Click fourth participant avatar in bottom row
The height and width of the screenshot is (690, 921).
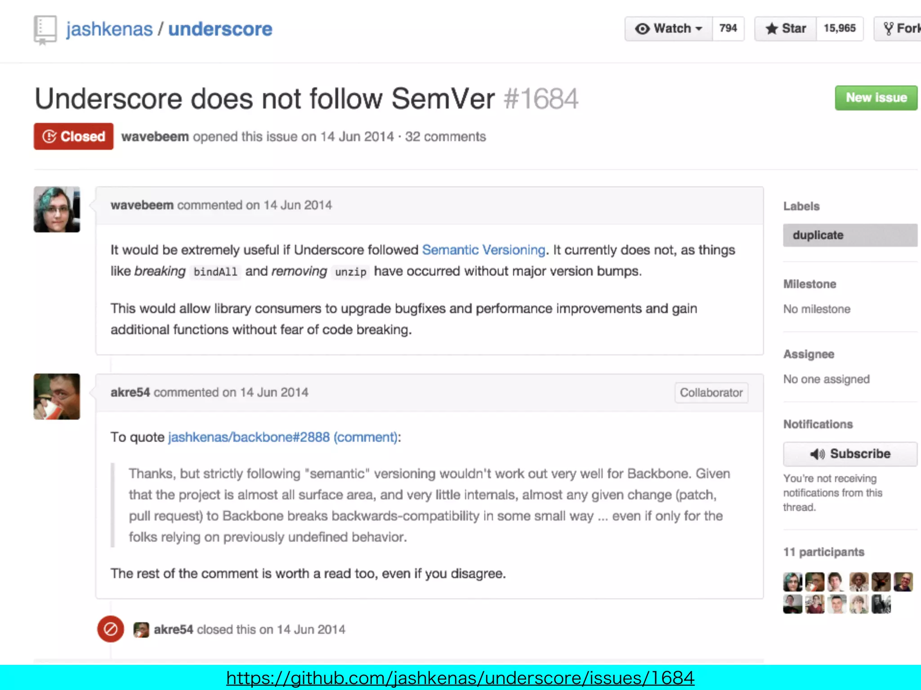point(859,604)
